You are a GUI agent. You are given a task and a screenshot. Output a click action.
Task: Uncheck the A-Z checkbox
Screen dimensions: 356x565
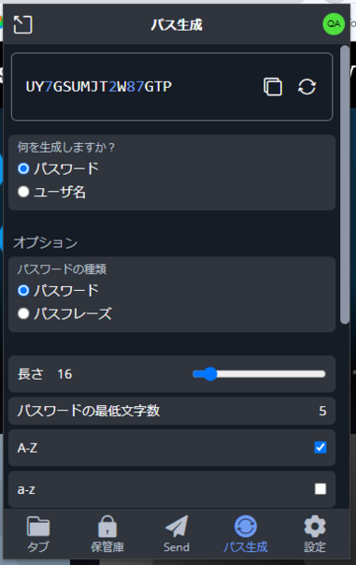[320, 447]
